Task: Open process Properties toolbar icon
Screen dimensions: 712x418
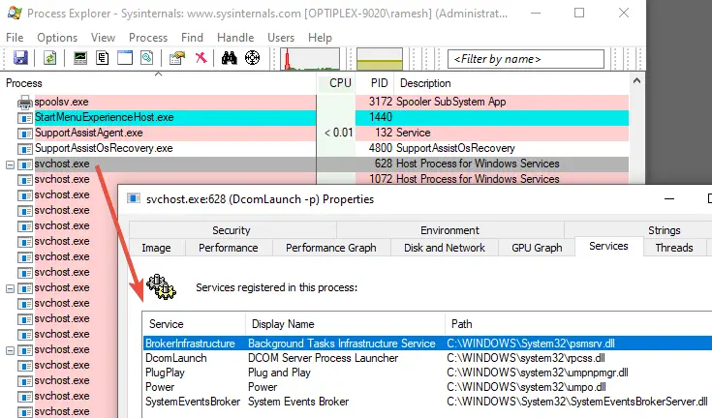Action: point(177,58)
